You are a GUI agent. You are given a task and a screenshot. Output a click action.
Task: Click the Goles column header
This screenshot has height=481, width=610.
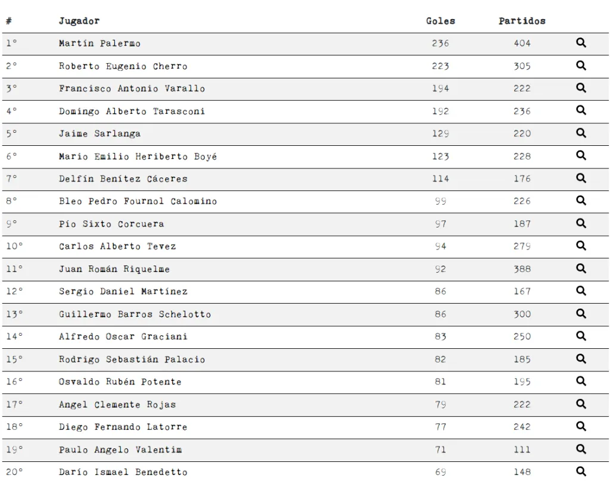[440, 21]
